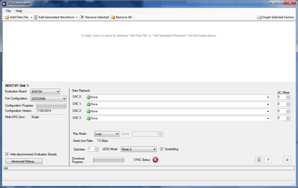Image resolution: width=298 pixels, height=188 pixels.
Task: Decrease DAC 3 DC Offset with down arrow
Action: (288, 119)
